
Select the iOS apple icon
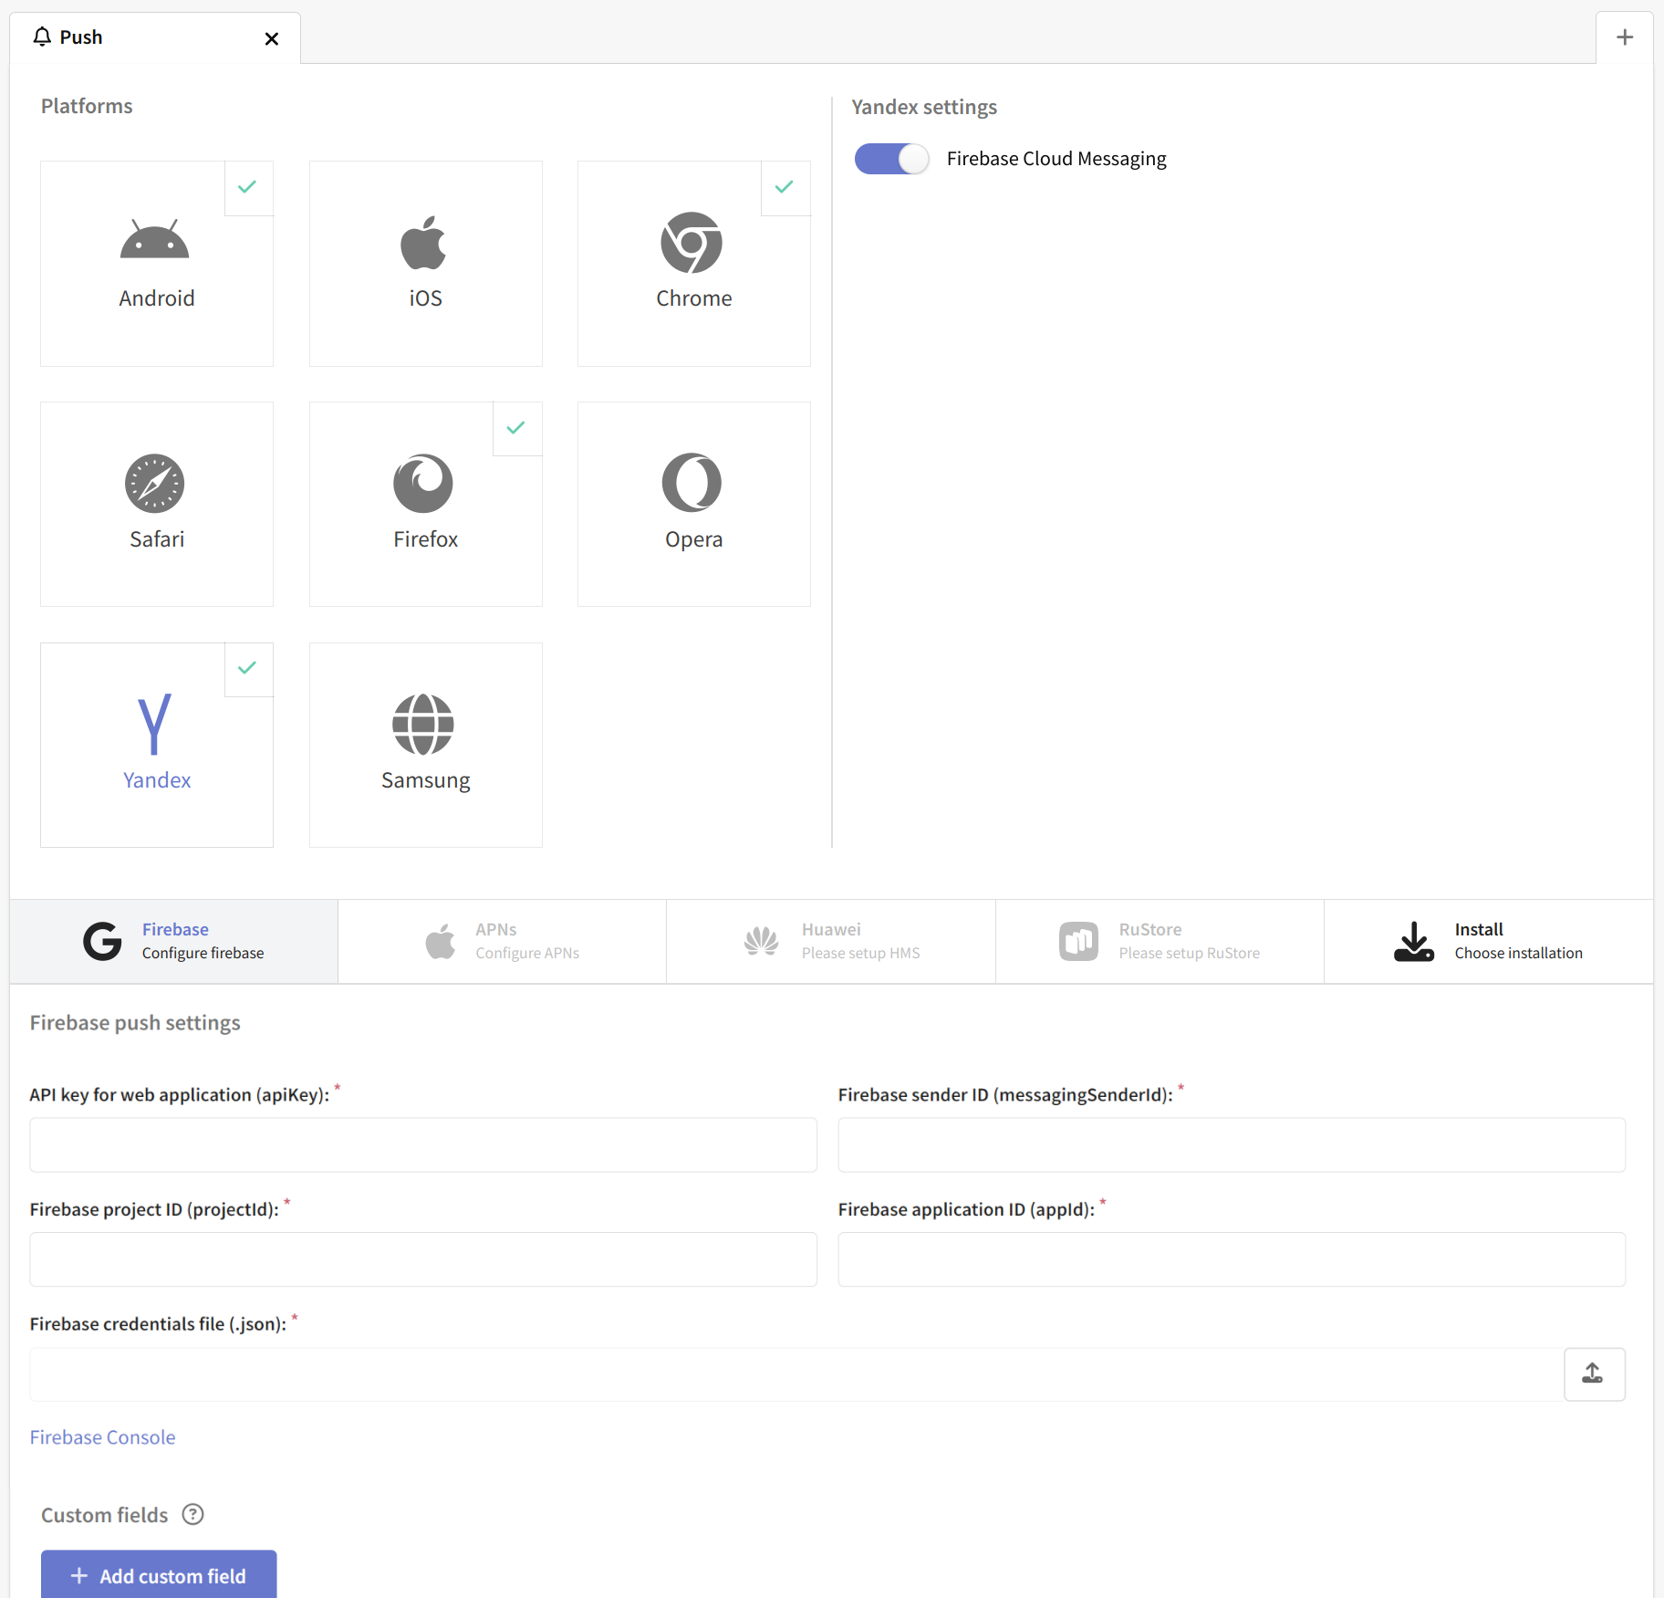click(x=423, y=242)
